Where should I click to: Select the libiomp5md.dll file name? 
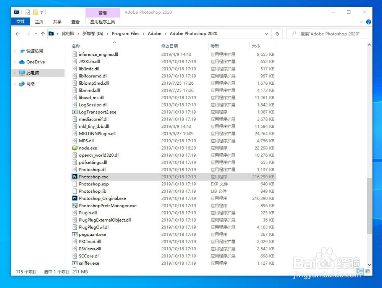[94, 83]
